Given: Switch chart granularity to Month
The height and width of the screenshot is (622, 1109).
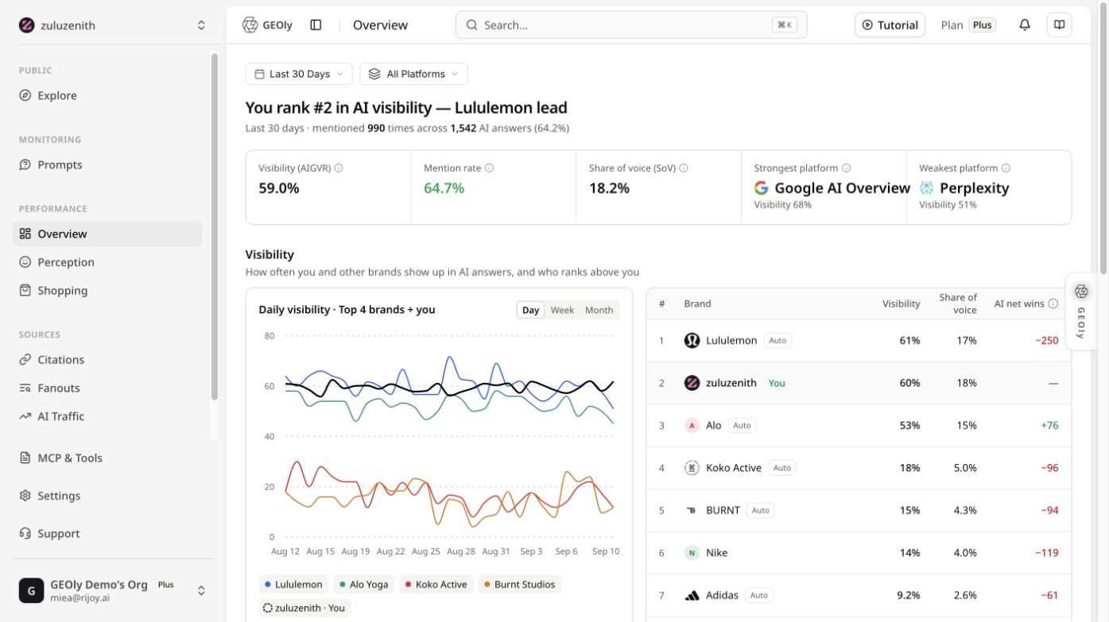Looking at the screenshot, I should [599, 310].
